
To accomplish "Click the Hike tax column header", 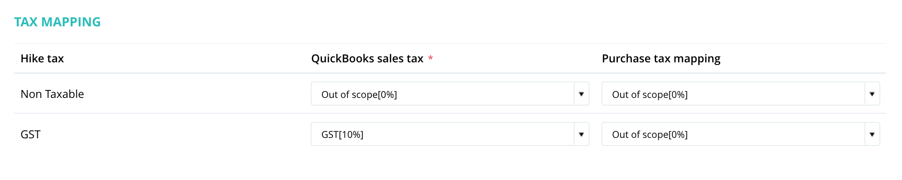I will pyautogui.click(x=42, y=59).
